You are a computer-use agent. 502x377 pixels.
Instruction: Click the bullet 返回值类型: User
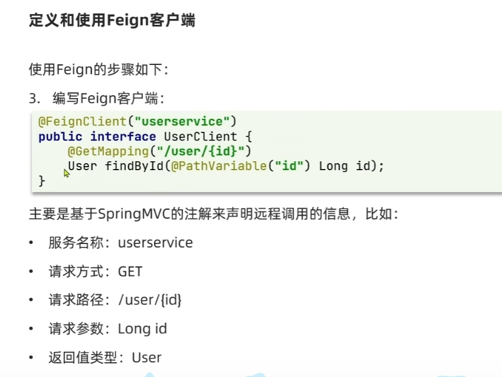click(105, 357)
